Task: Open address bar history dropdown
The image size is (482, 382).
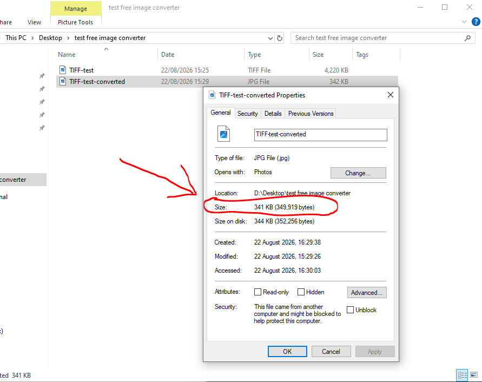Action: (x=270, y=38)
